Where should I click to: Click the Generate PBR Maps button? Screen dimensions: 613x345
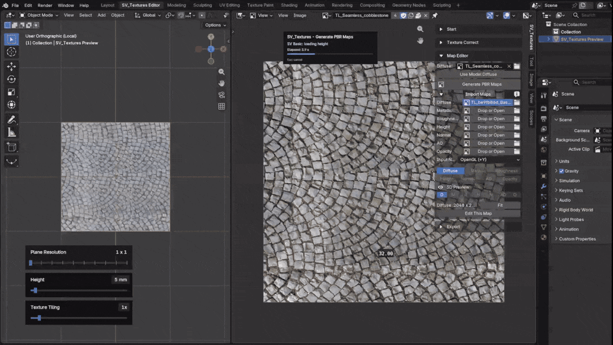(478, 84)
